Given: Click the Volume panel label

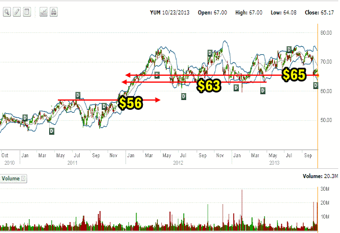Looking at the screenshot, I should coord(10,179).
